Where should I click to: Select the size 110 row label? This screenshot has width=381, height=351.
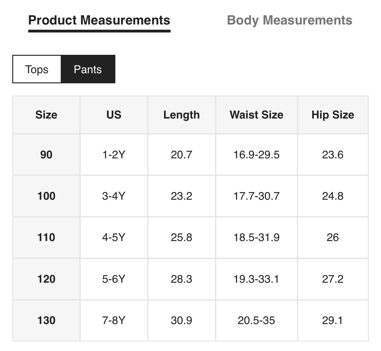[46, 237]
